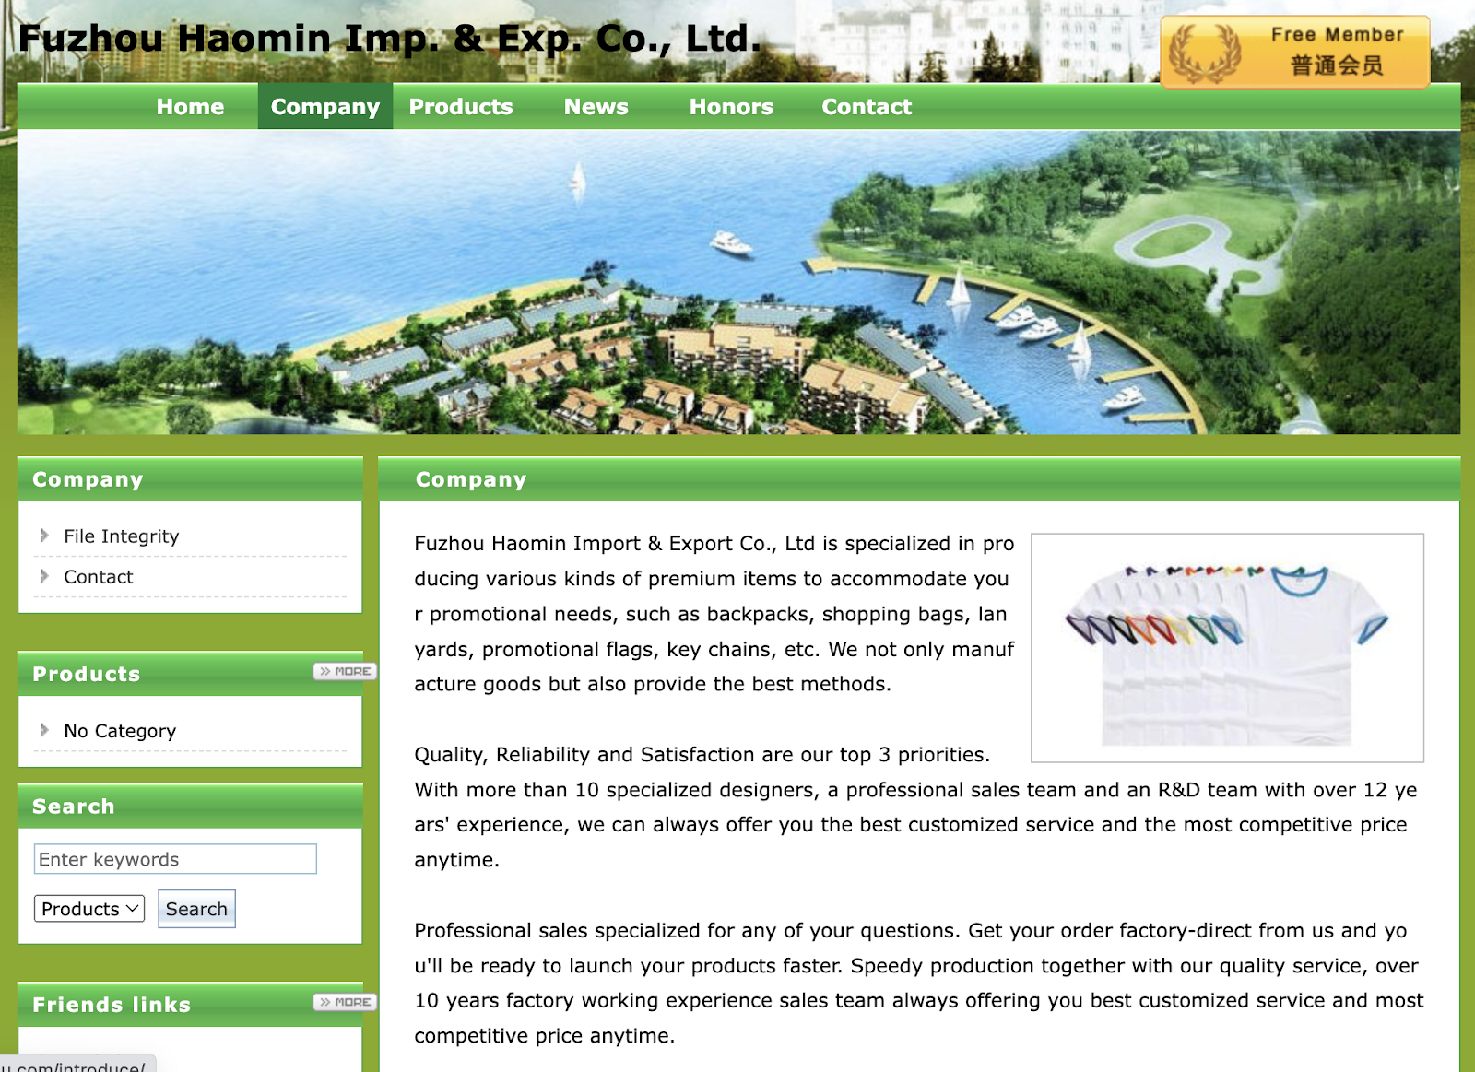The image size is (1475, 1072).
Task: Open the Contact navigation tab
Action: click(867, 107)
